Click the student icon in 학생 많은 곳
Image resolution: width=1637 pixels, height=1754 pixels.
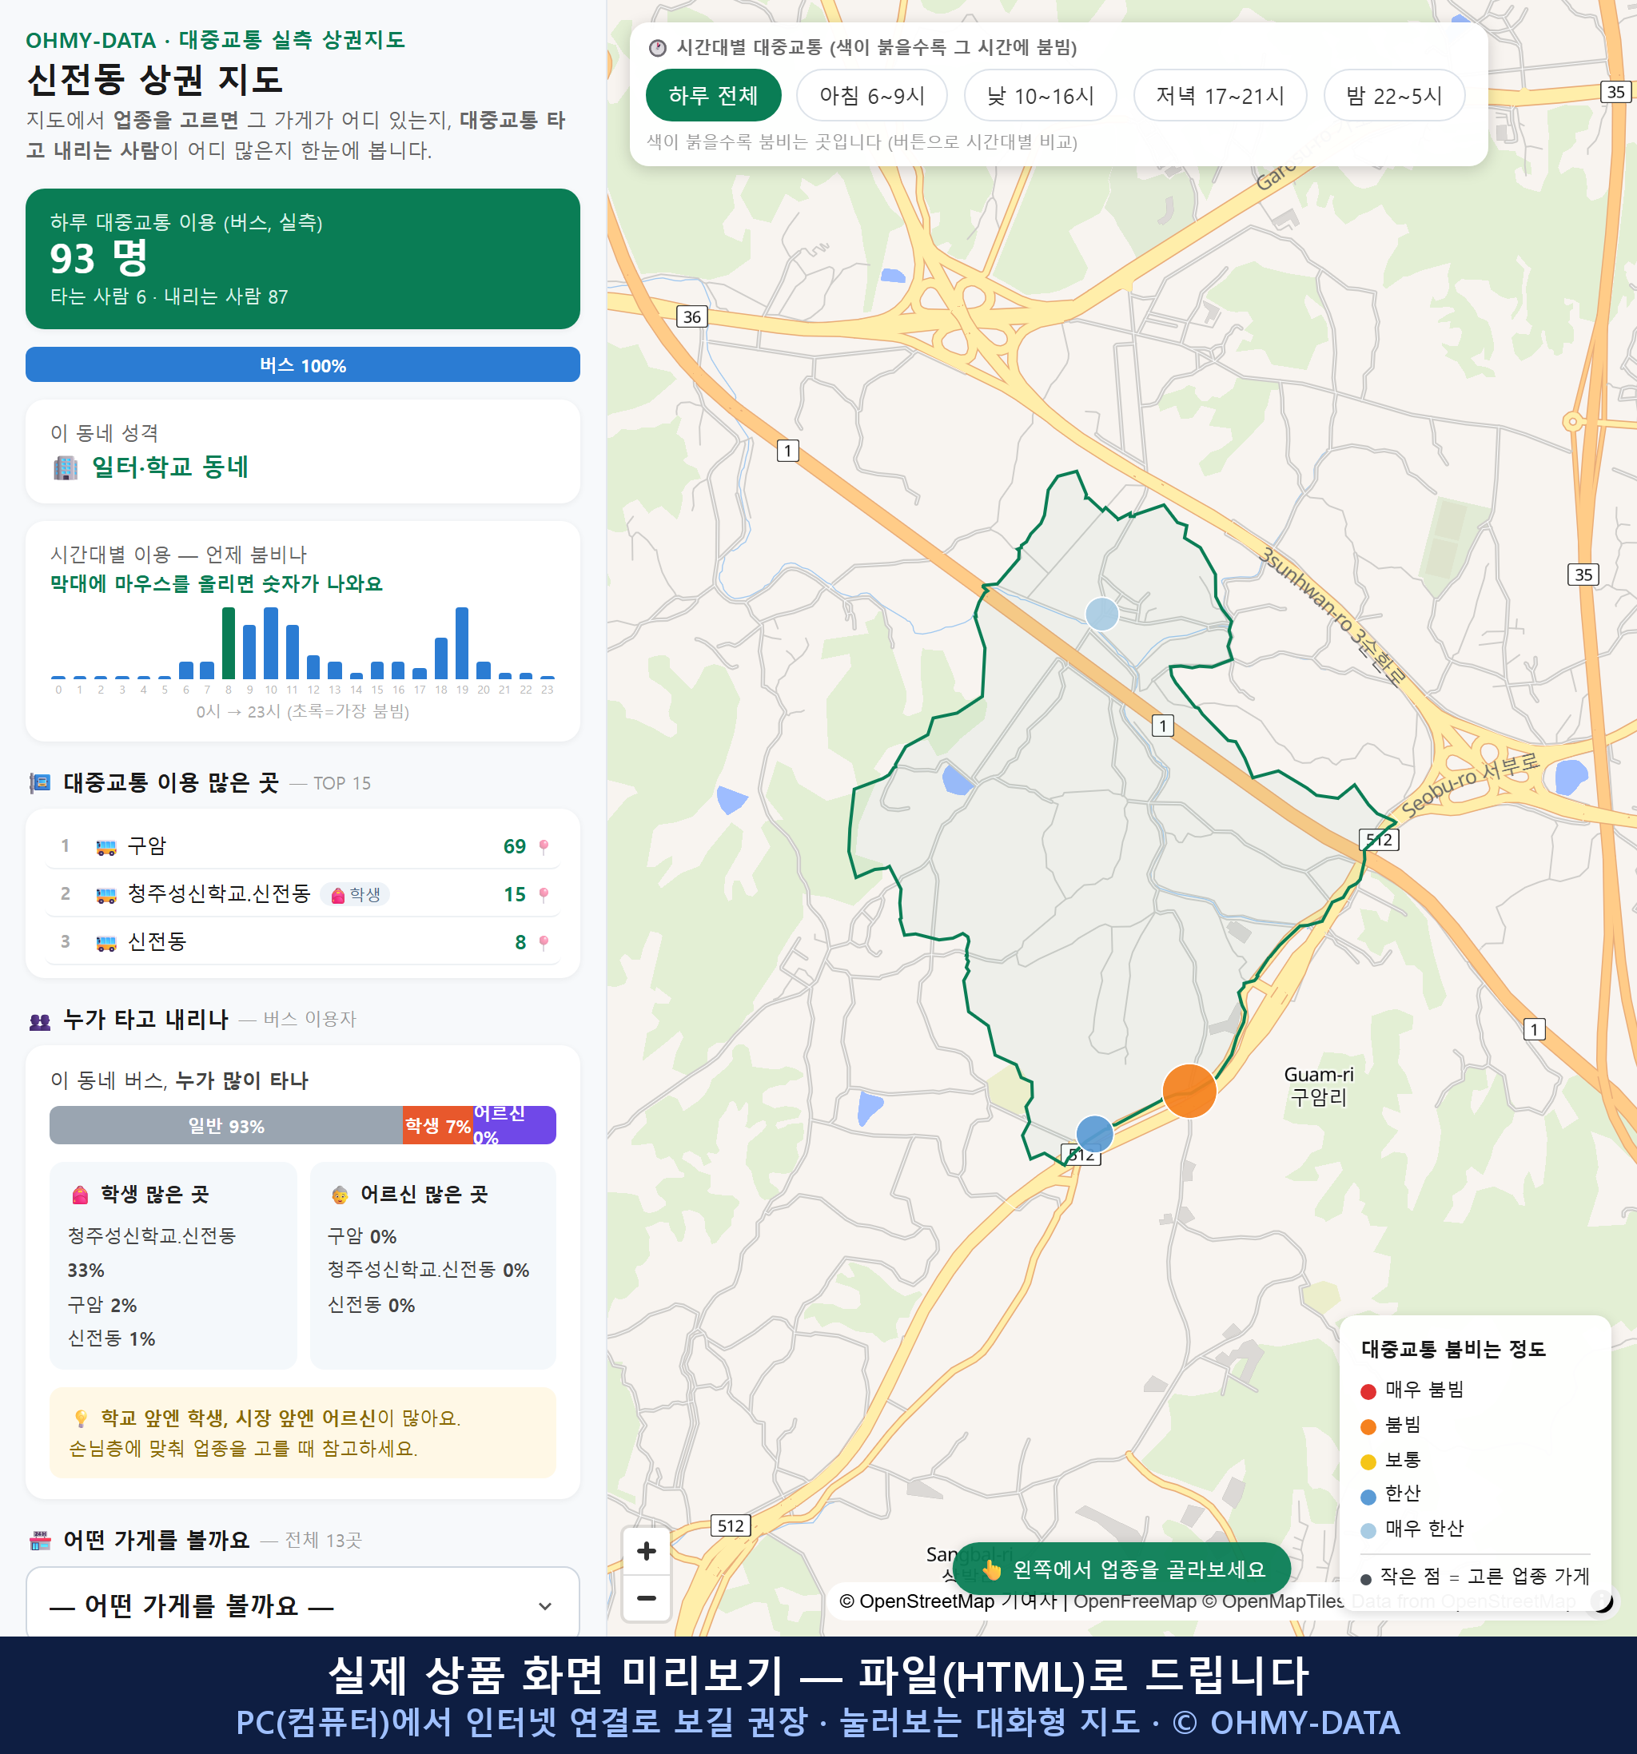coord(79,1195)
